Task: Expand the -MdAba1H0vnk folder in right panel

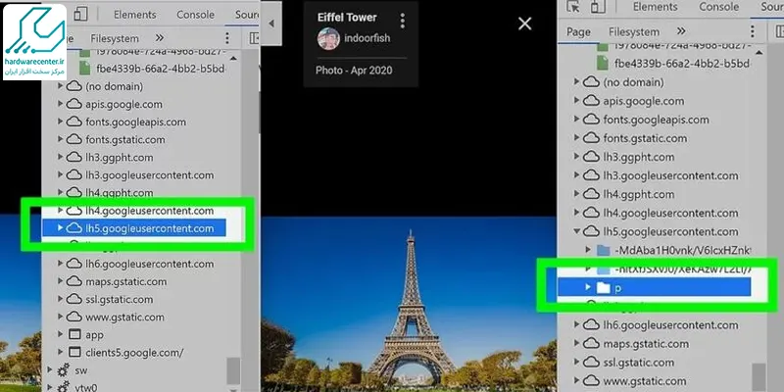Action: [x=588, y=250]
